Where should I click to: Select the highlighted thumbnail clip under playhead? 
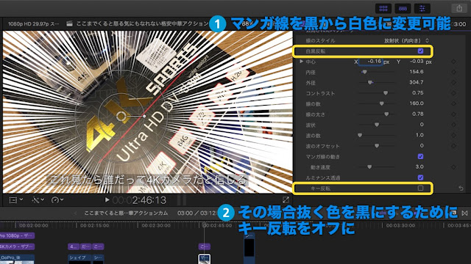205,259
